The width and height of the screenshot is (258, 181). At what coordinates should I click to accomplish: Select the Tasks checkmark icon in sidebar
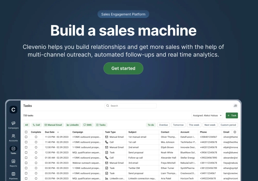(13, 149)
